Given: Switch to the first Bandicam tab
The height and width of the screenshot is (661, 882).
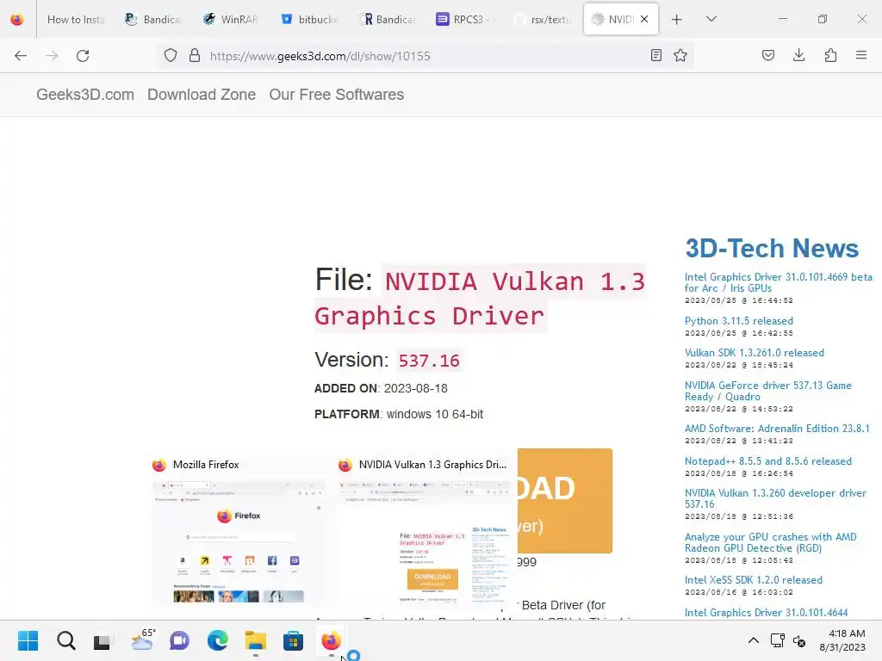Looking at the screenshot, I should (153, 20).
